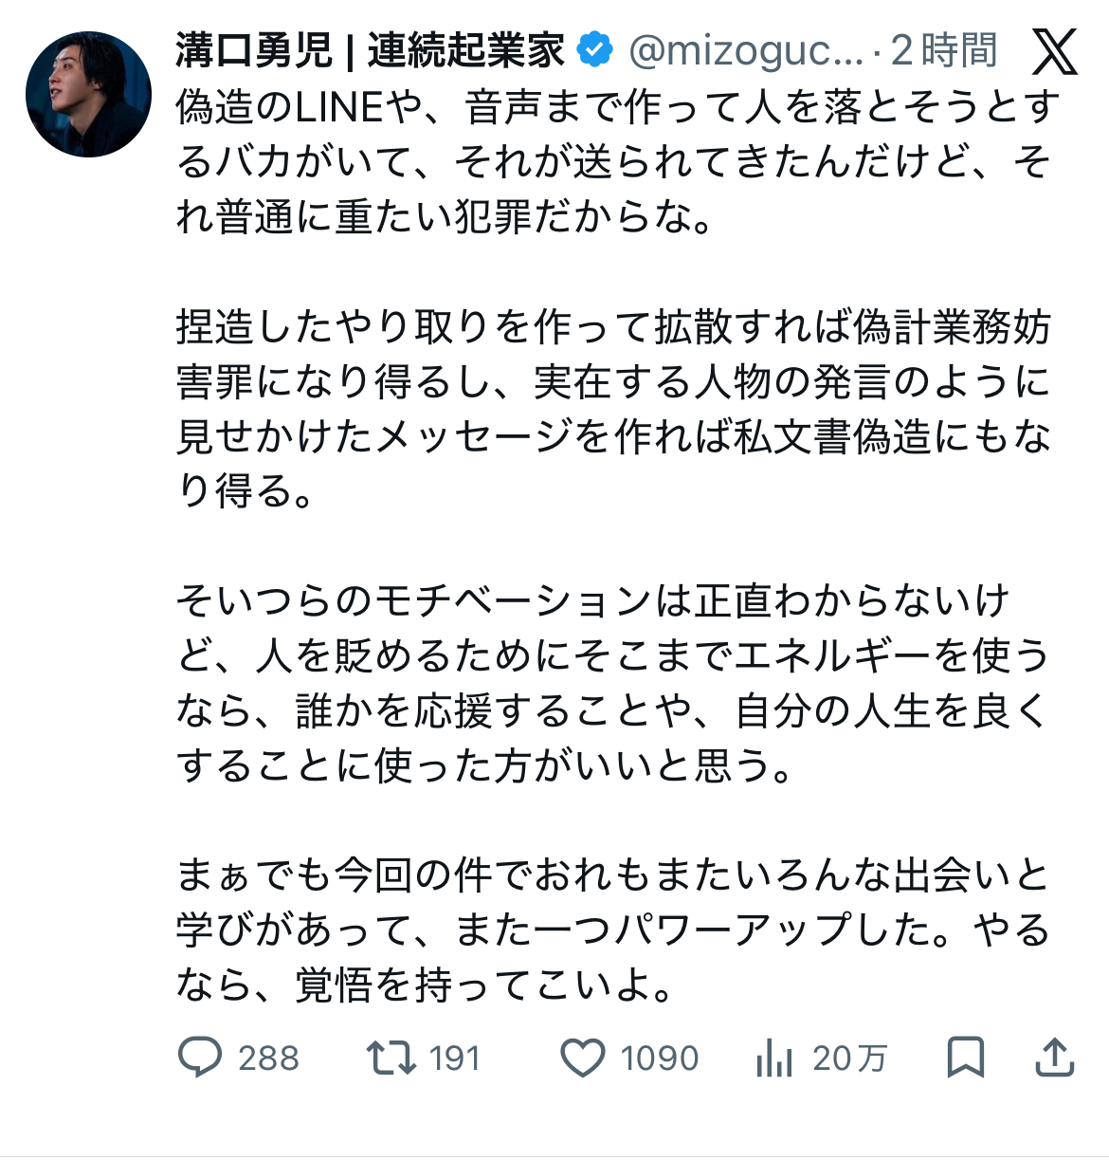This screenshot has height=1160, width=1109.
Task: Open the post's 2時間 timestamp
Action: (944, 50)
